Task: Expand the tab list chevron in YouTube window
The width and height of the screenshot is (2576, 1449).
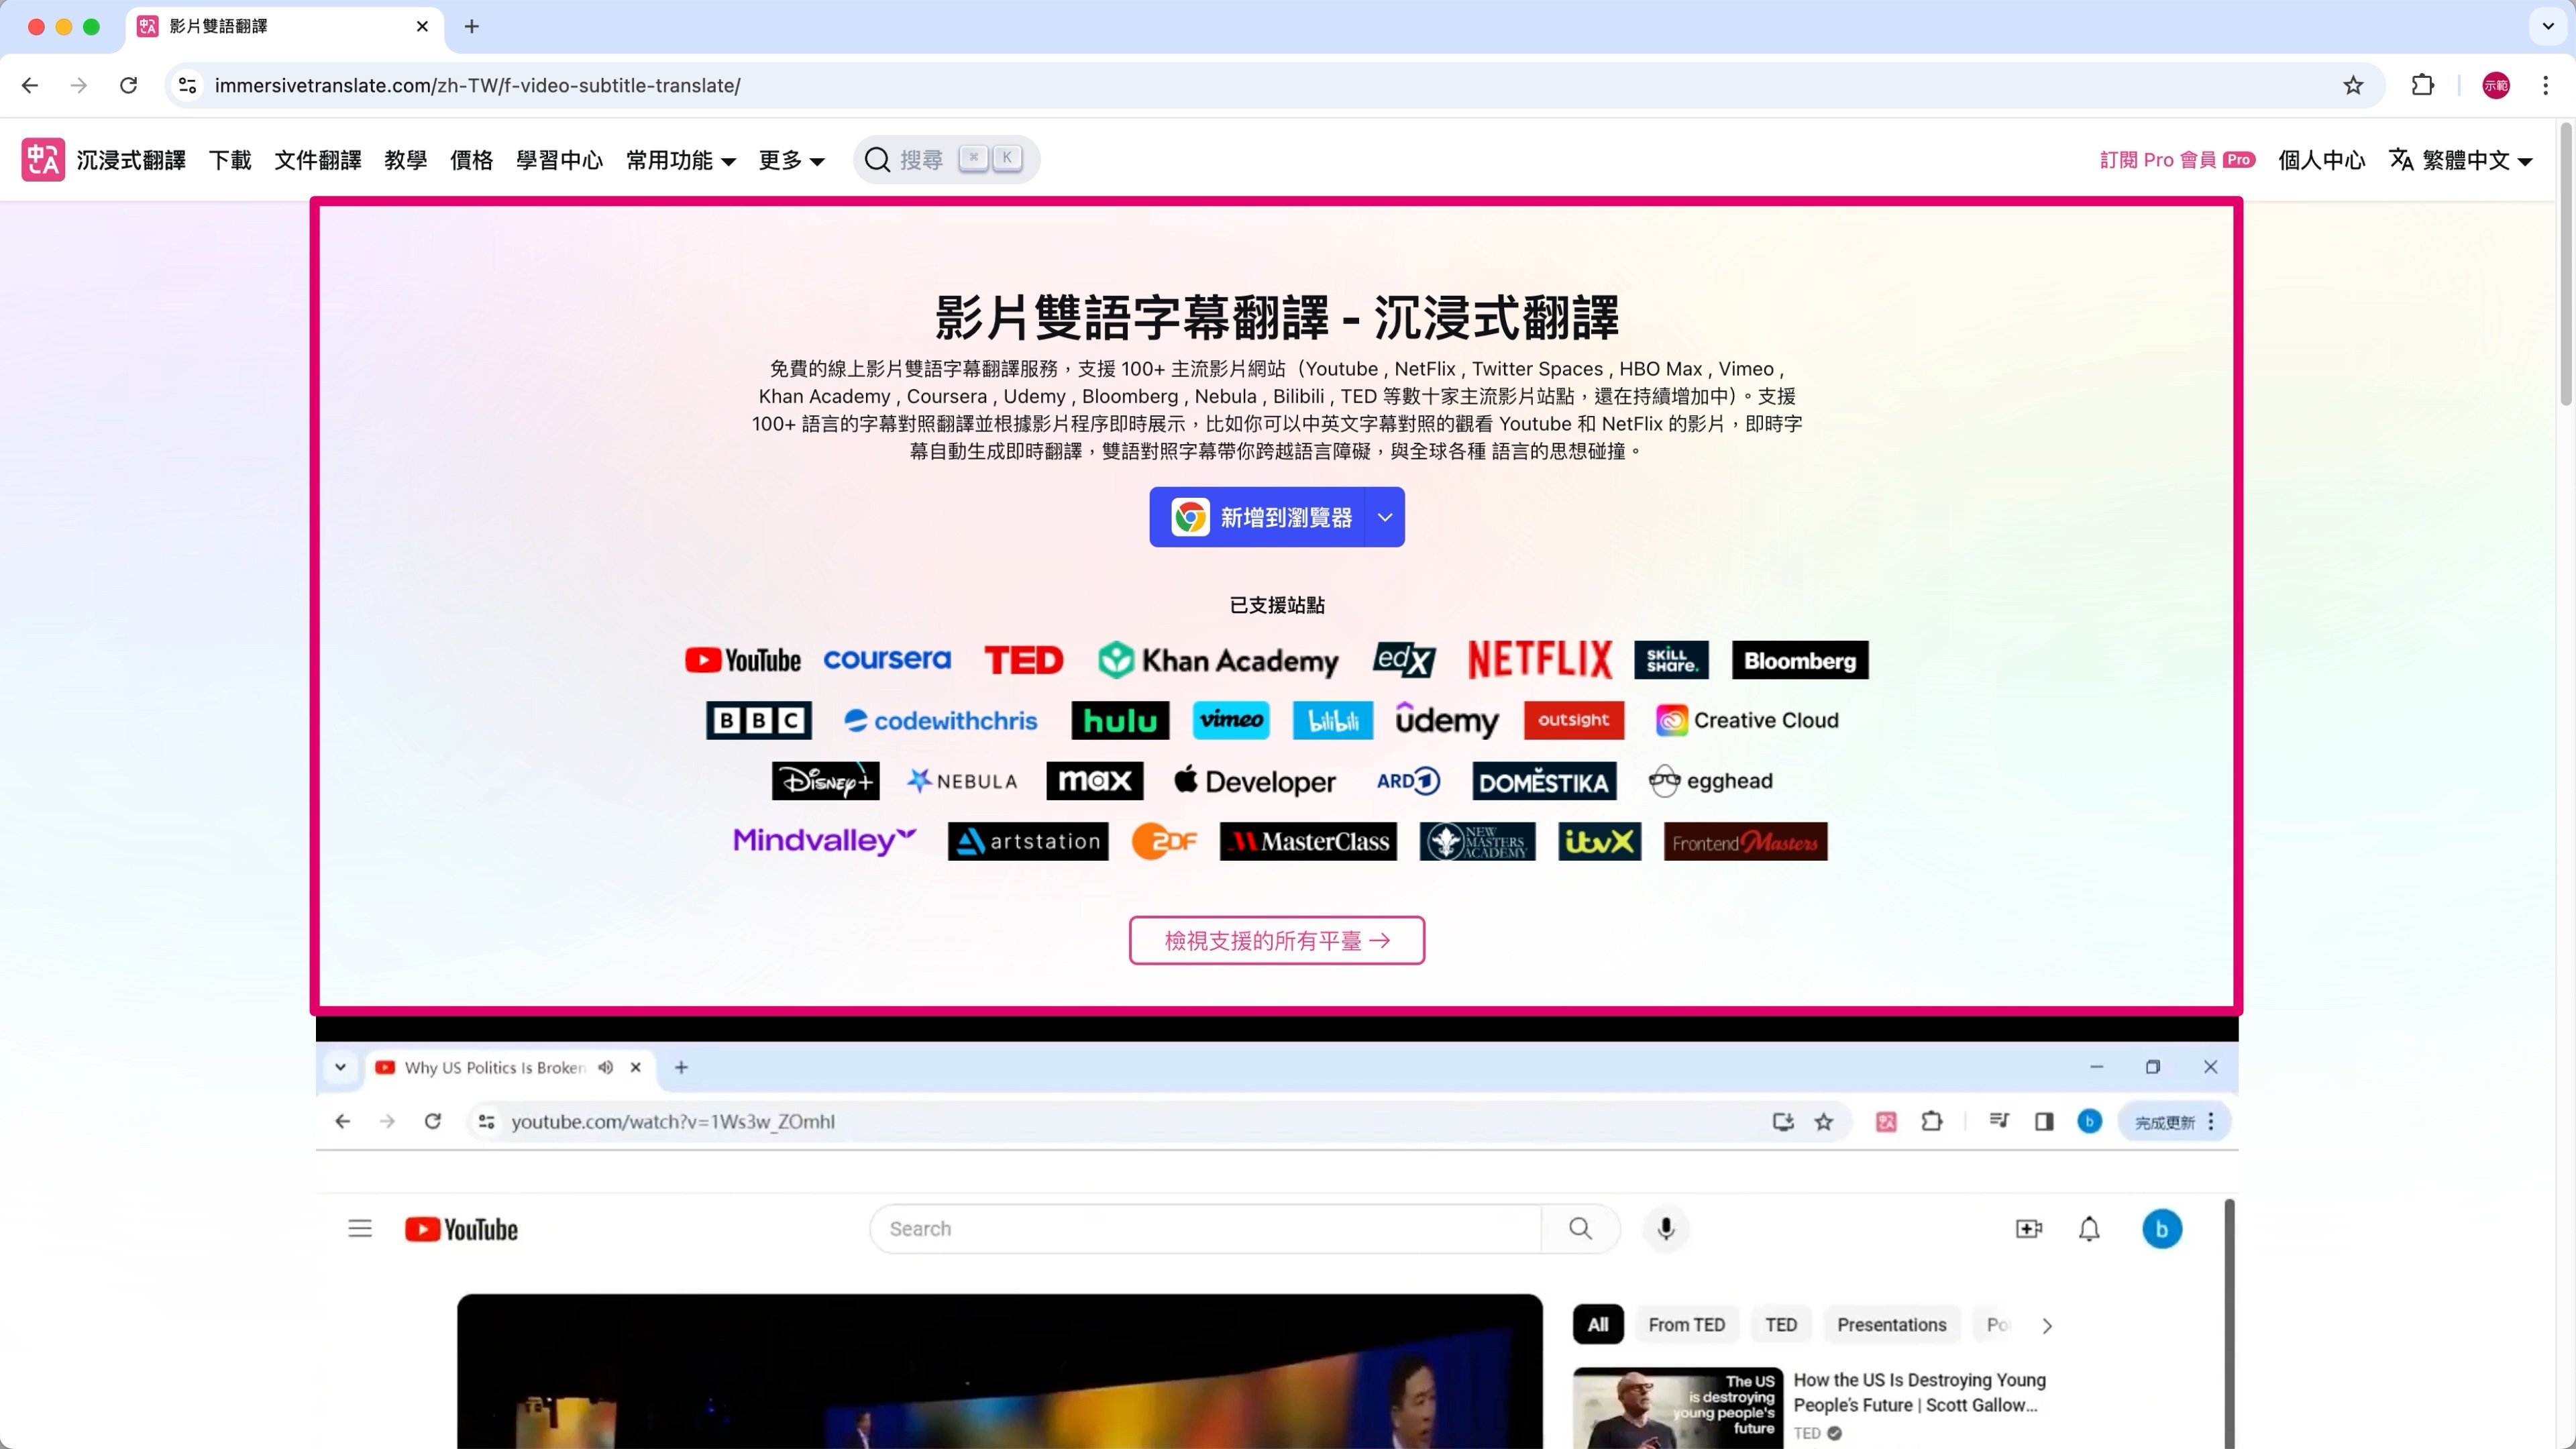Action: coord(340,1067)
